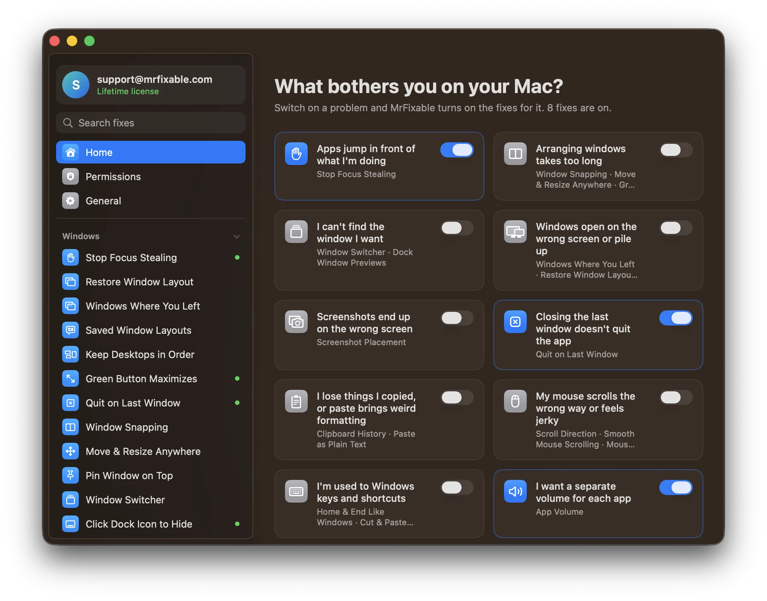Switch on mouse scrolls the wrong way toggle
The image size is (767, 601).
(x=676, y=397)
